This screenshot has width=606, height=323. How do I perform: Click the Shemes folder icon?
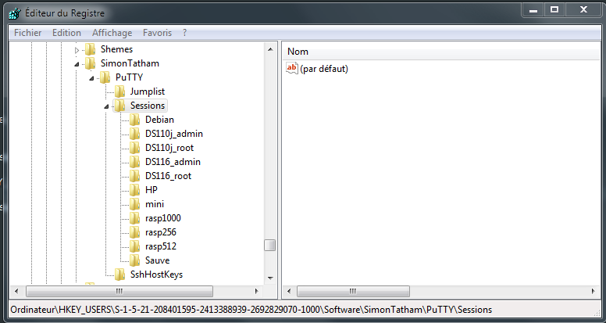(90, 49)
